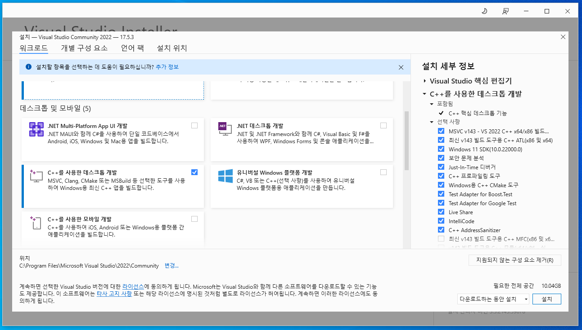Screen dimensions: 582x330
Task: Open the 추가 정보 link
Action: click(x=167, y=67)
